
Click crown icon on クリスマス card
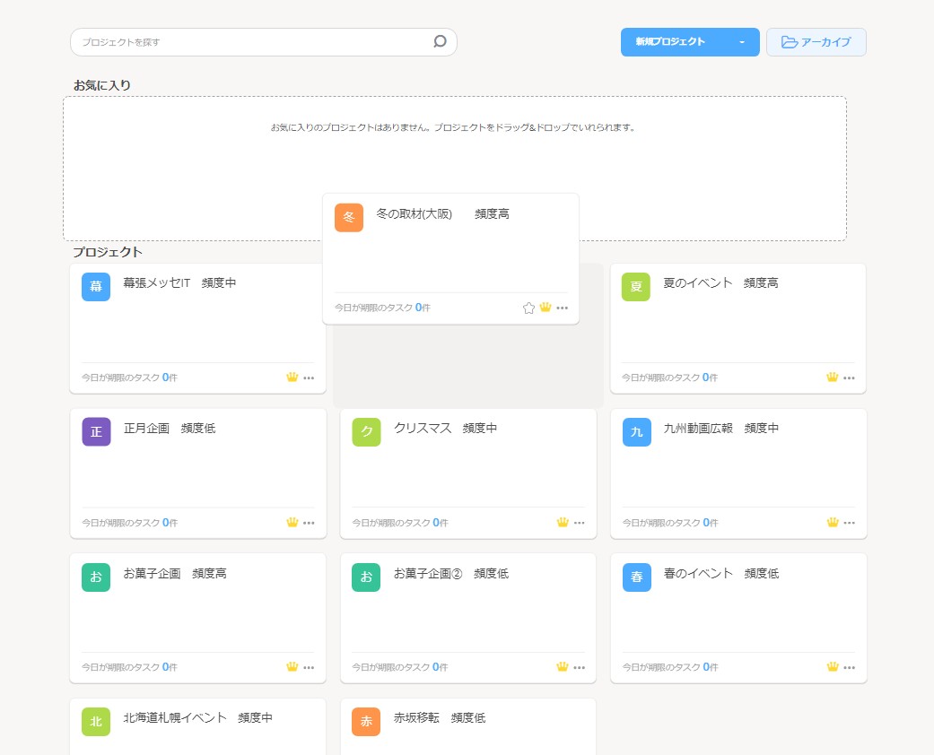(563, 522)
